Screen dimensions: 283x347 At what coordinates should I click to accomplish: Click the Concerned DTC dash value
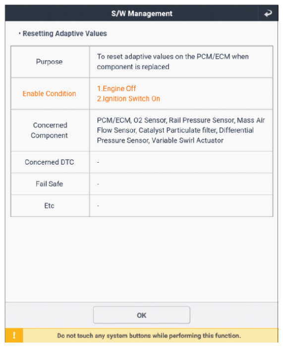coord(98,162)
